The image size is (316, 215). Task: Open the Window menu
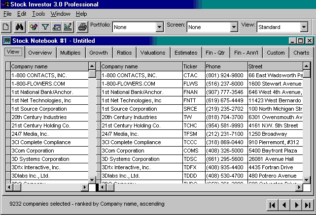pos(60,14)
